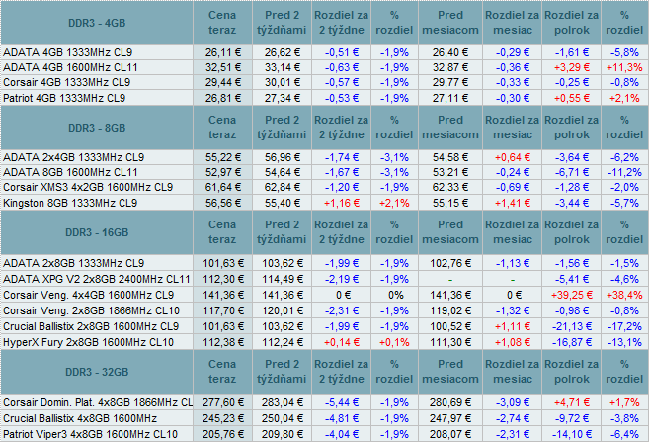Click Corsair 4GB 1333MHz CL9 product name
This screenshot has width=649, height=442.
(66, 82)
